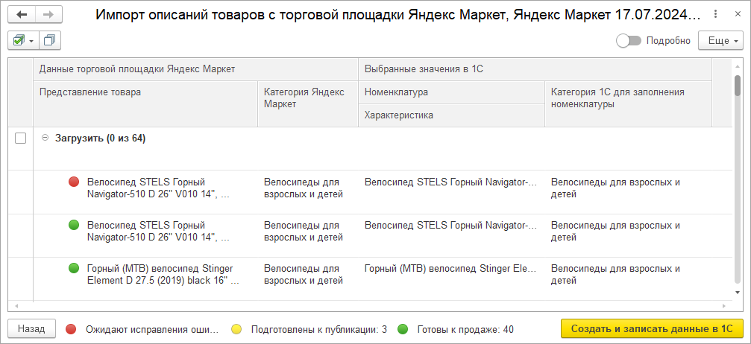Click the uncheck all items icon

(50, 40)
